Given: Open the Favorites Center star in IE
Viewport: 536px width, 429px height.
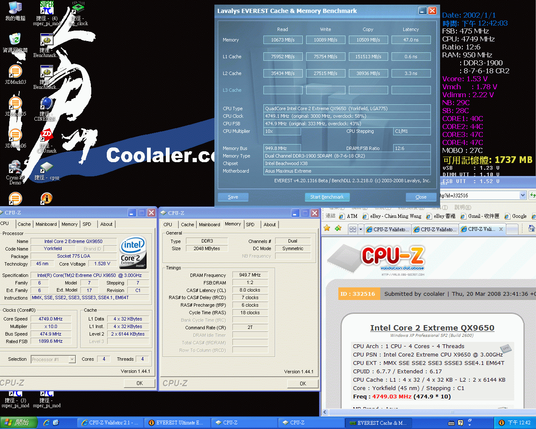Looking at the screenshot, I should [x=327, y=228].
